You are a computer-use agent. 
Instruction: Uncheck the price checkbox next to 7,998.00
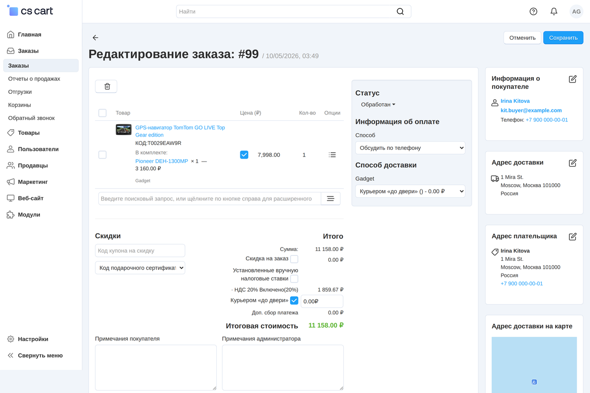pyautogui.click(x=244, y=155)
